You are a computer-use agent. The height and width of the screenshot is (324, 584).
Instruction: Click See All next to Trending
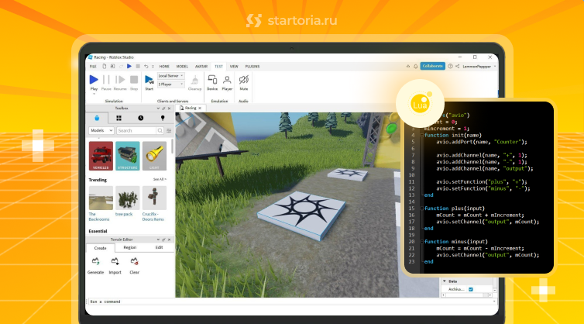(x=160, y=179)
